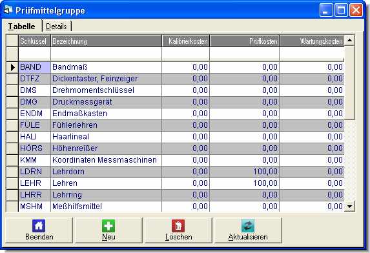Select the Prüfkosten cell of the Lehrdorn row
370x253 pixels.
pos(245,172)
